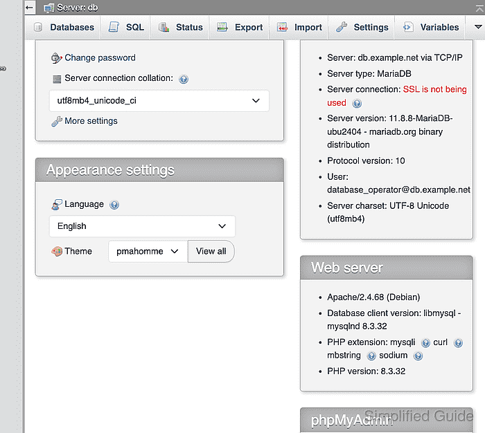Image resolution: width=485 pixels, height=433 pixels.
Task: Click the View all themes button
Action: click(211, 251)
